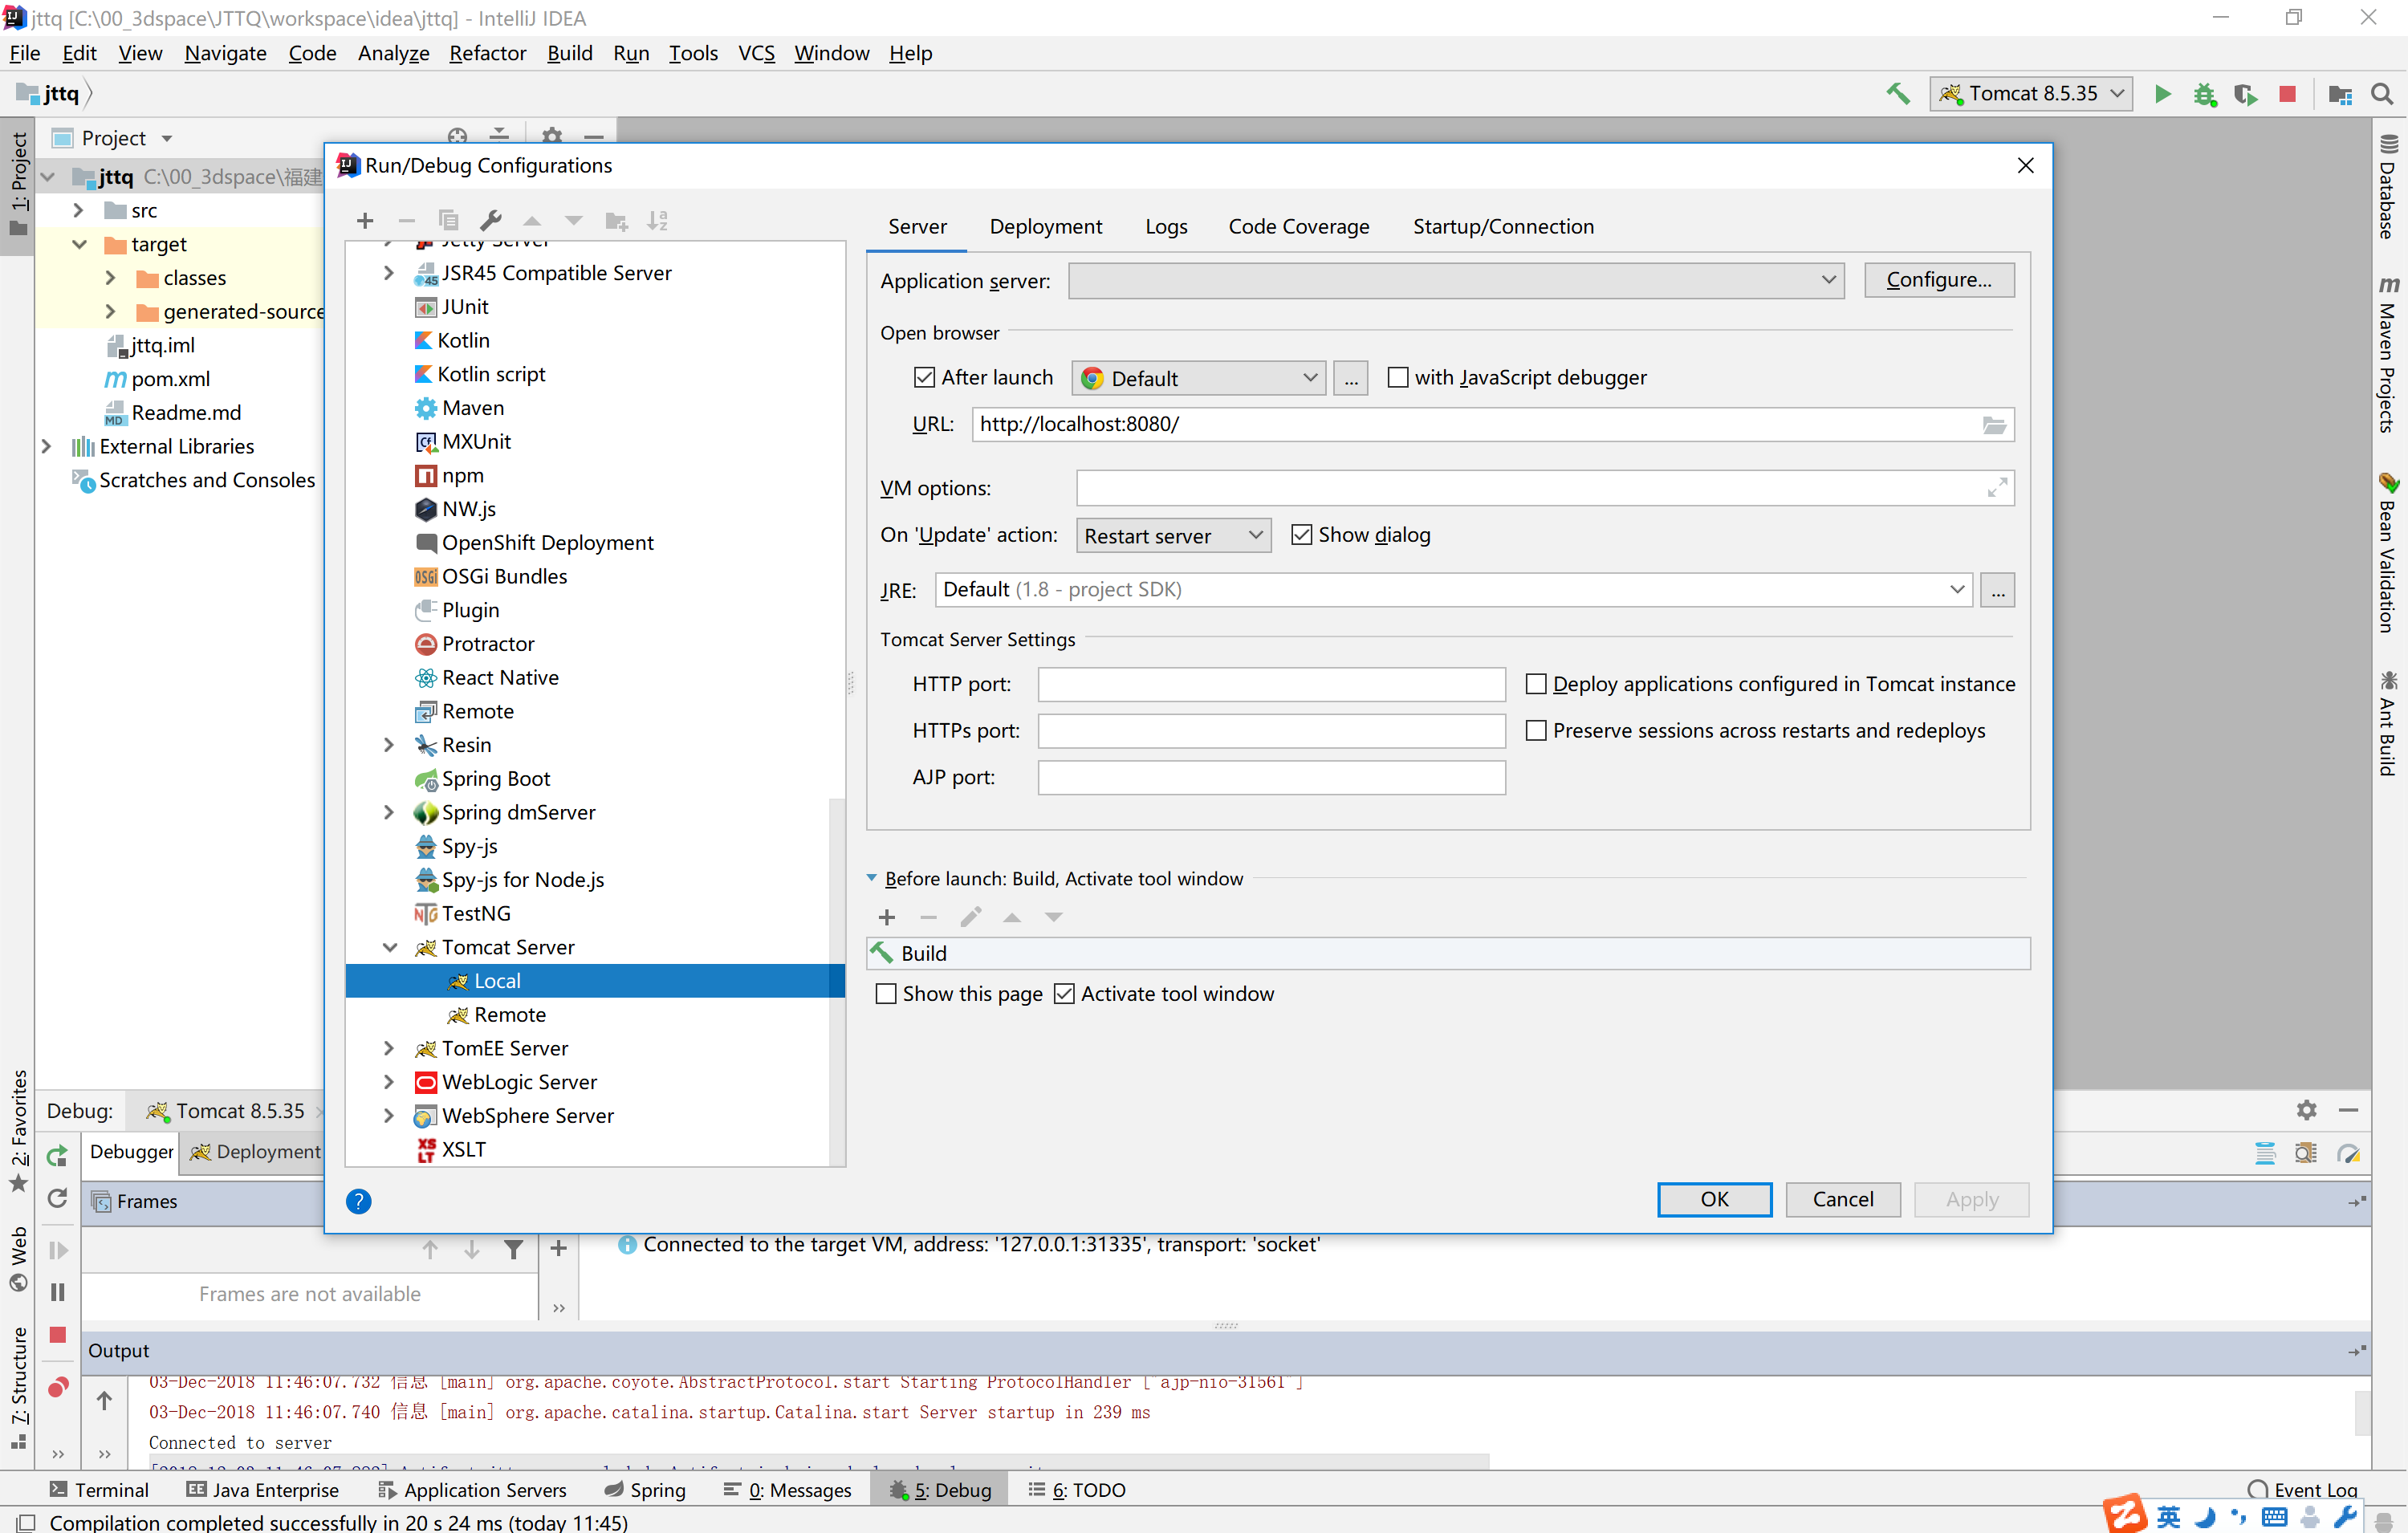Open the Refactor menu
This screenshot has height=1533, width=2408.
[487, 53]
